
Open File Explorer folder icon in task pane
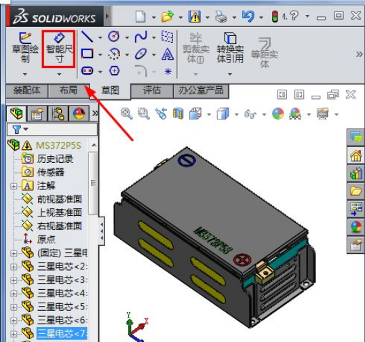(356, 191)
